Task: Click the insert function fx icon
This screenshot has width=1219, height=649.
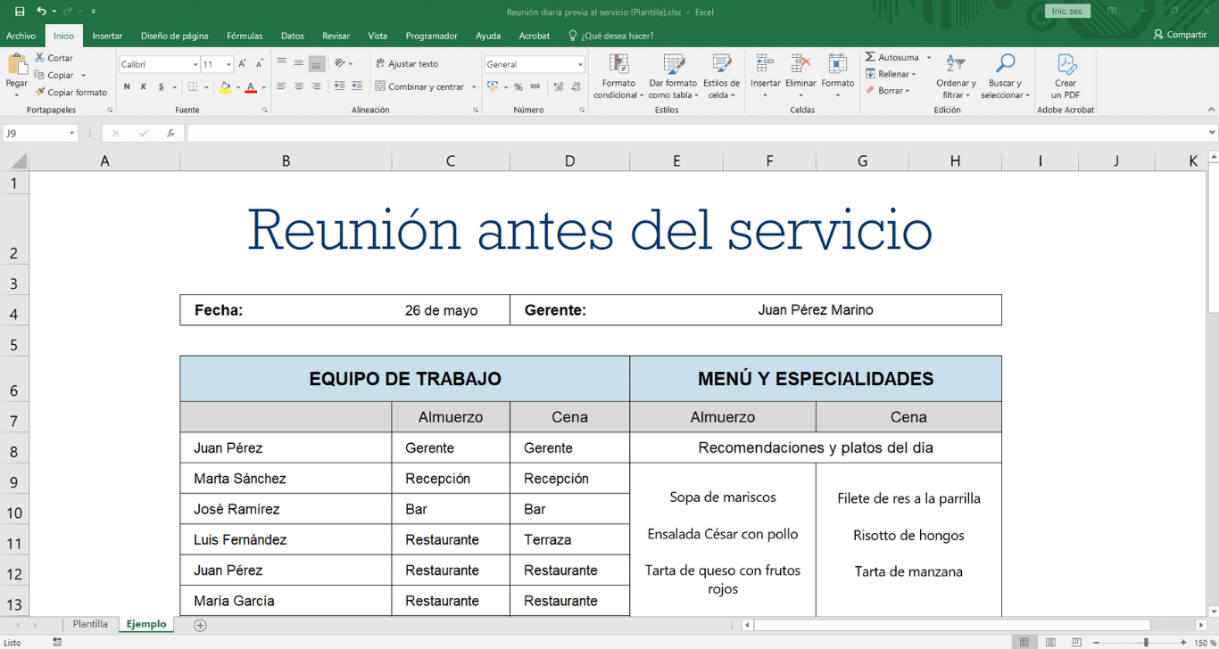Action: [170, 133]
